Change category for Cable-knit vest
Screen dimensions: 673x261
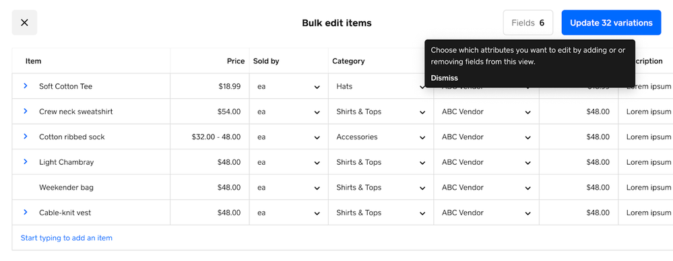tap(381, 213)
